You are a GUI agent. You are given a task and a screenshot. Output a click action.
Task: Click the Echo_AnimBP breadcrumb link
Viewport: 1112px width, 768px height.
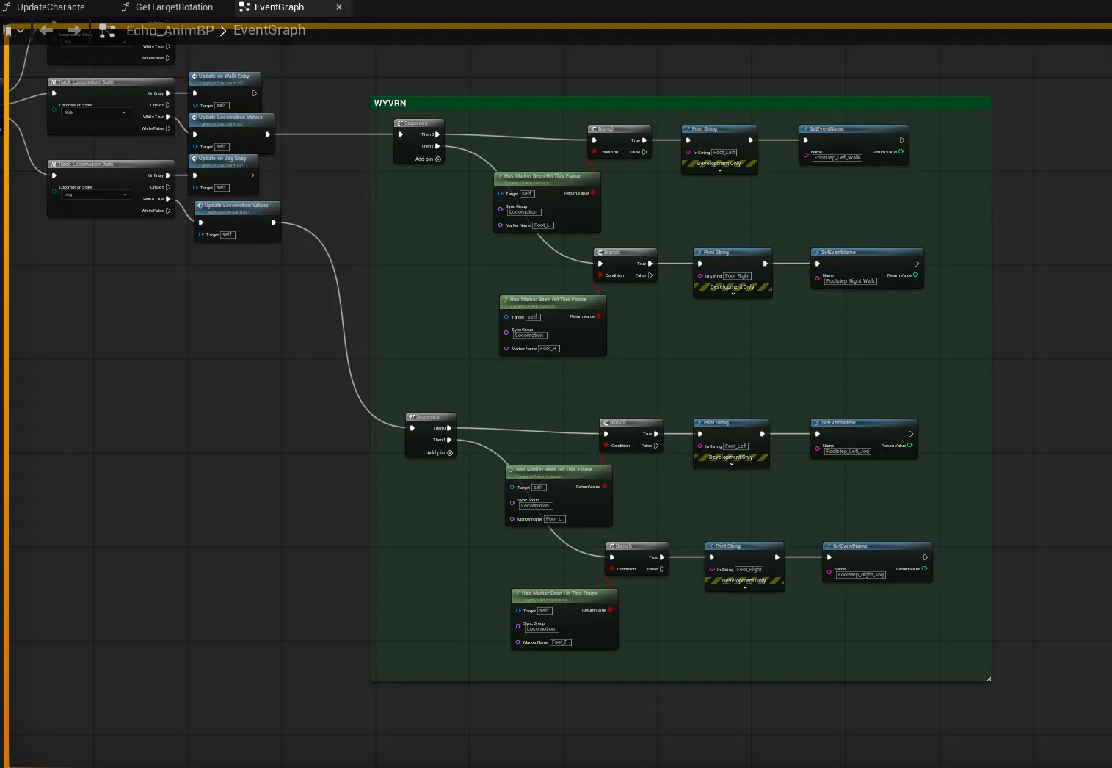click(x=170, y=30)
